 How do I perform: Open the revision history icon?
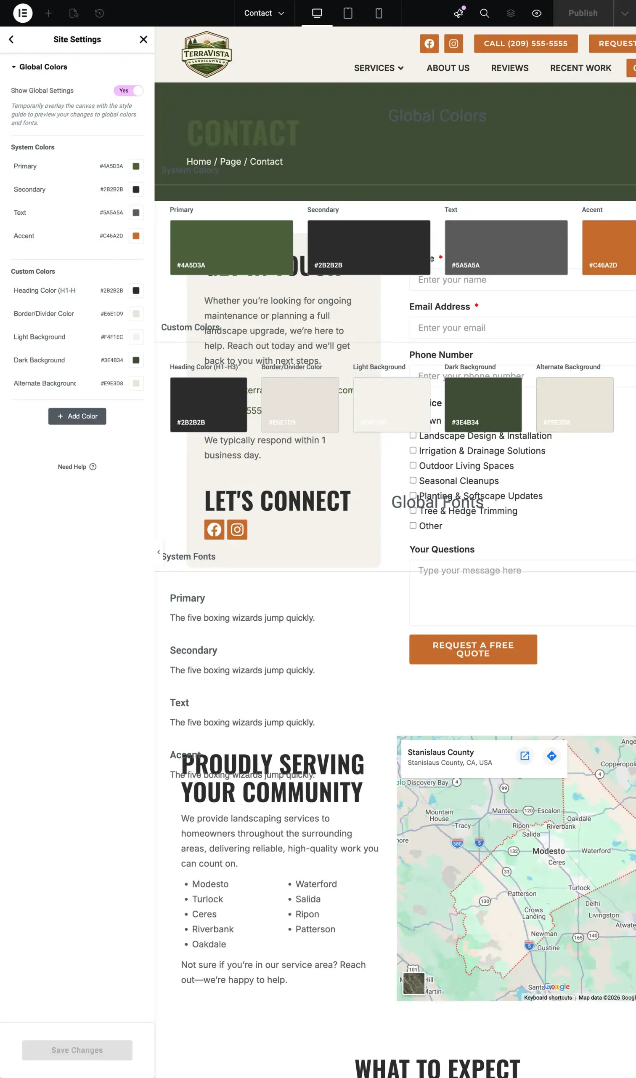tap(99, 13)
